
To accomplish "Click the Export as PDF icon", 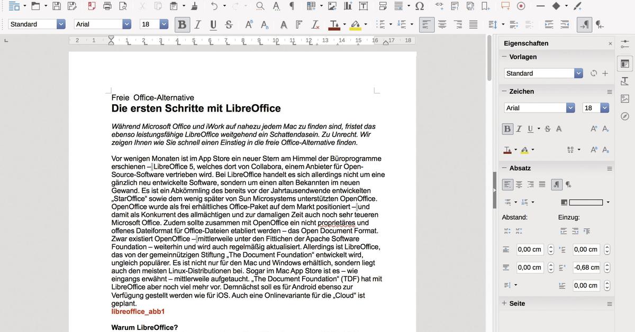I will point(92,6).
